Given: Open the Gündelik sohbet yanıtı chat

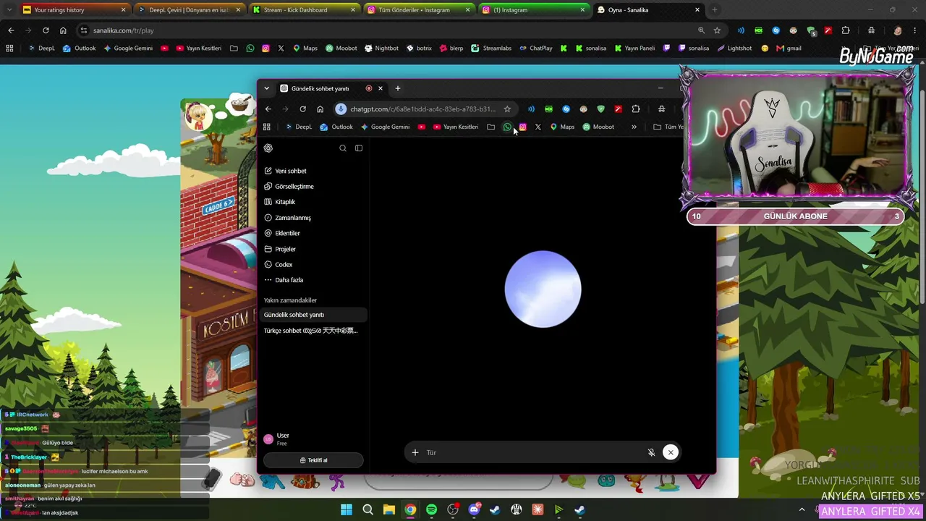Looking at the screenshot, I should (x=315, y=315).
